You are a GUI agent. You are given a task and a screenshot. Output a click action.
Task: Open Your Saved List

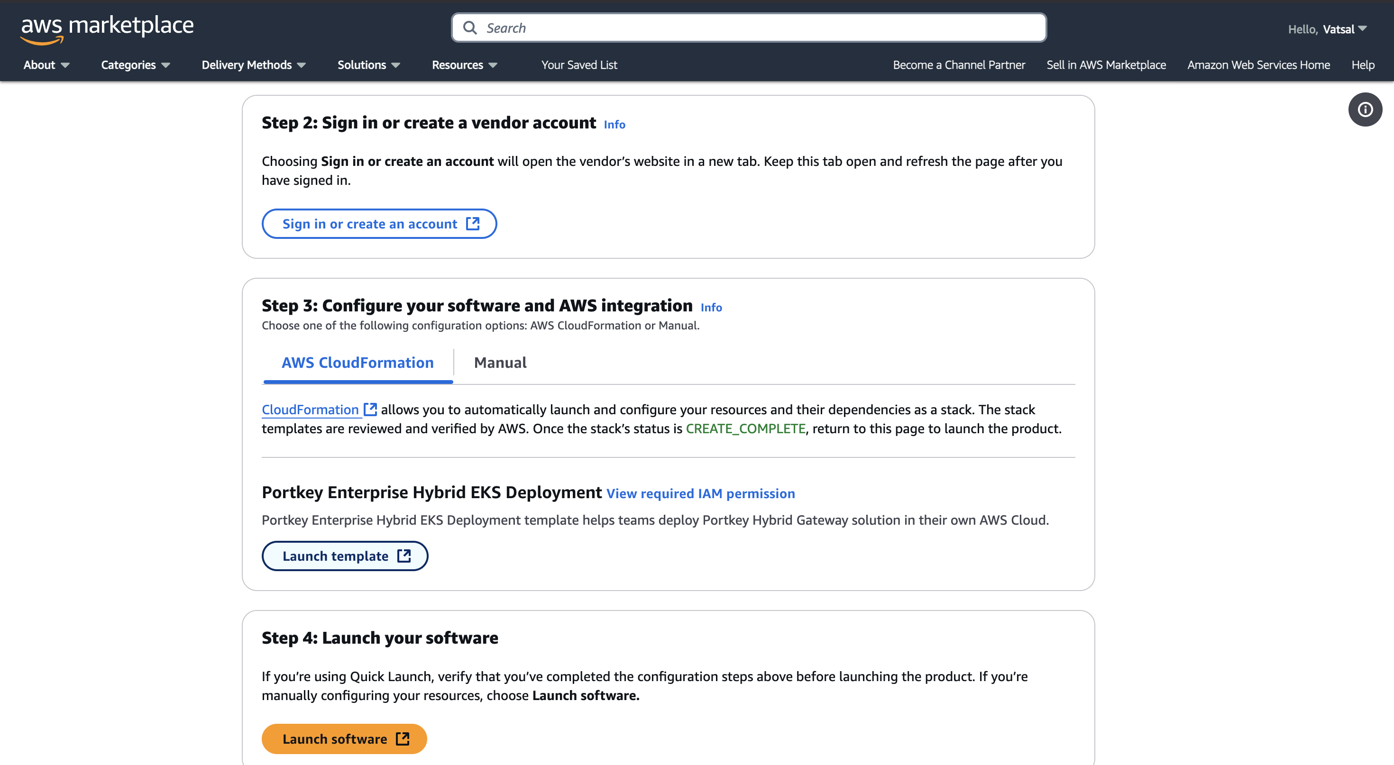click(x=579, y=65)
